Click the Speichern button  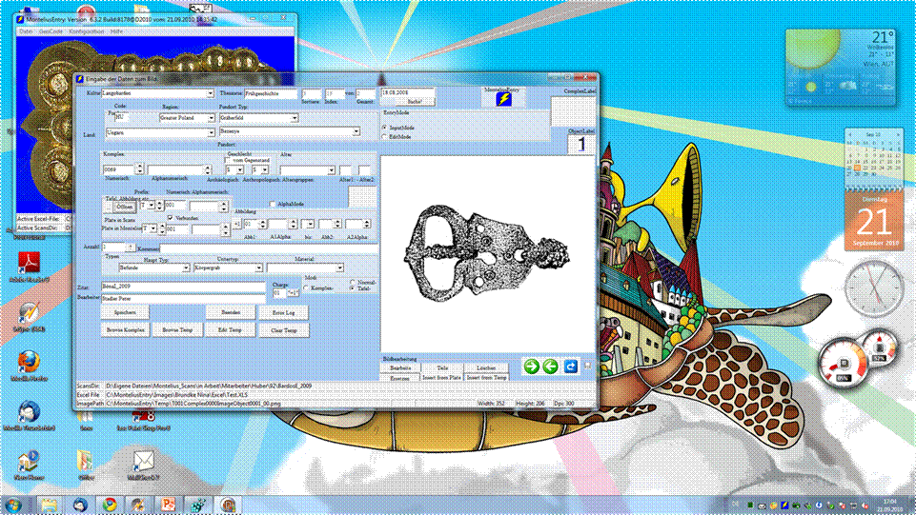pyautogui.click(x=125, y=312)
